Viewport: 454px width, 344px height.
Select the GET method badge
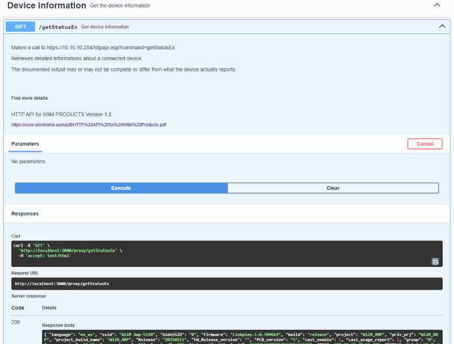pos(20,27)
